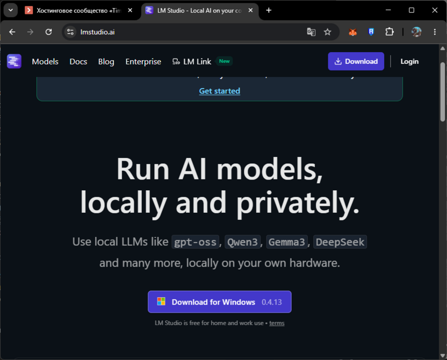The width and height of the screenshot is (447, 360).
Task: Open the translate page icon
Action: coord(311,32)
